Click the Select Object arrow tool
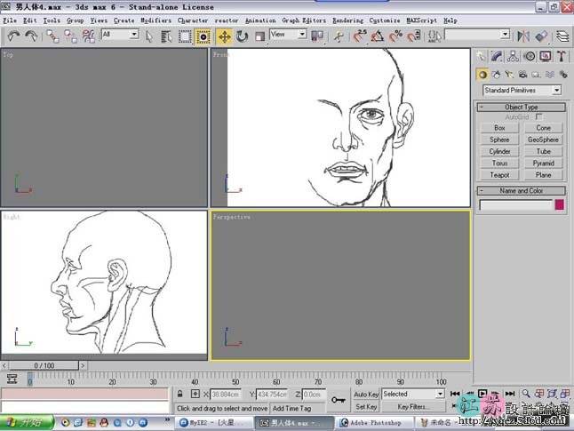Image resolution: width=574 pixels, height=431 pixels. [x=148, y=36]
